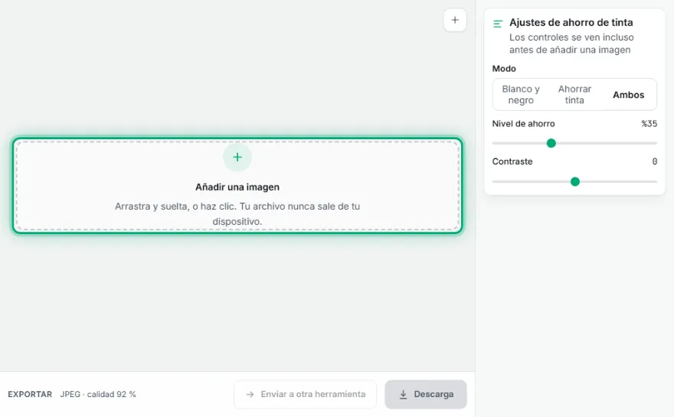The height and width of the screenshot is (417, 674).
Task: Click the Arrastra y suelta instruction text
Action: (237, 214)
